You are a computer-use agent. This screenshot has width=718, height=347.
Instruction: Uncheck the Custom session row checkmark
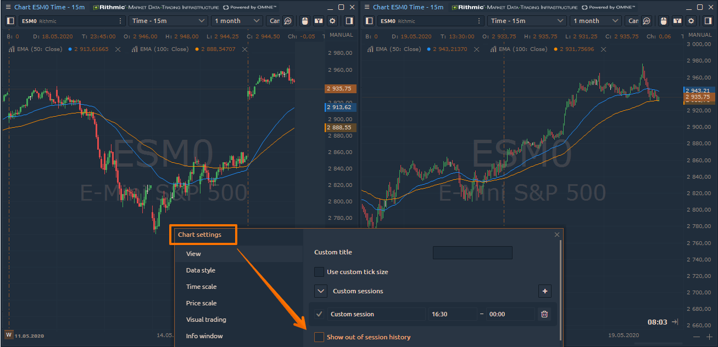pyautogui.click(x=319, y=314)
